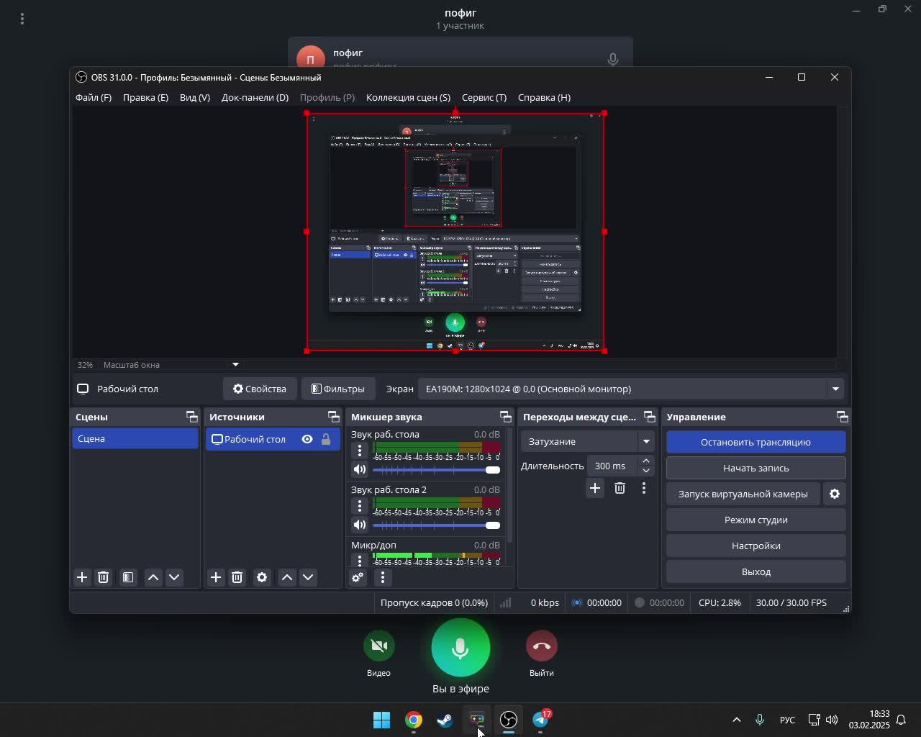
Task: Click Начать запись button
Action: click(x=756, y=468)
